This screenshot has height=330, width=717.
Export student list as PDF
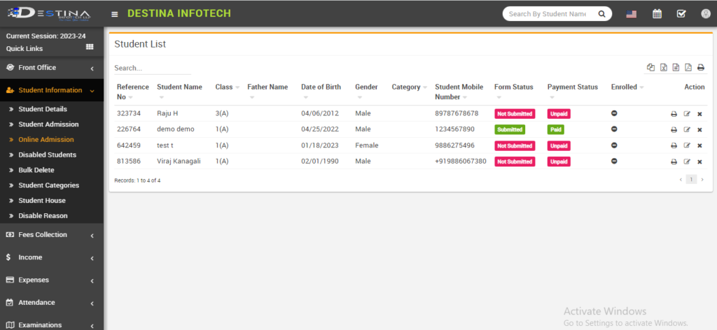(x=688, y=67)
